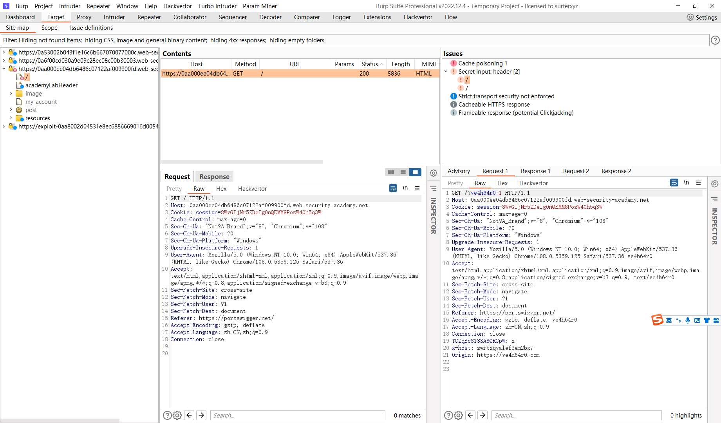Click the Request editor search field

(298, 416)
